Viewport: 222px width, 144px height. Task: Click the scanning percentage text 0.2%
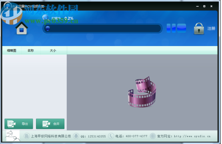click(69, 18)
